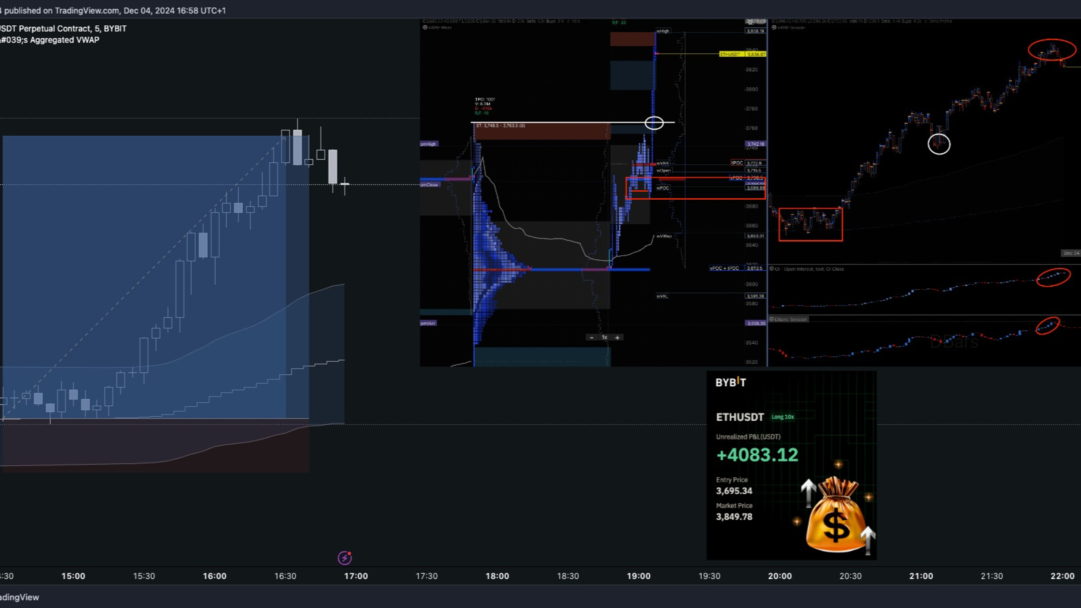The image size is (1081, 608).
Task: Click the ST: 3,748.5 - 3,763.5 zone label
Action: pyautogui.click(x=500, y=125)
